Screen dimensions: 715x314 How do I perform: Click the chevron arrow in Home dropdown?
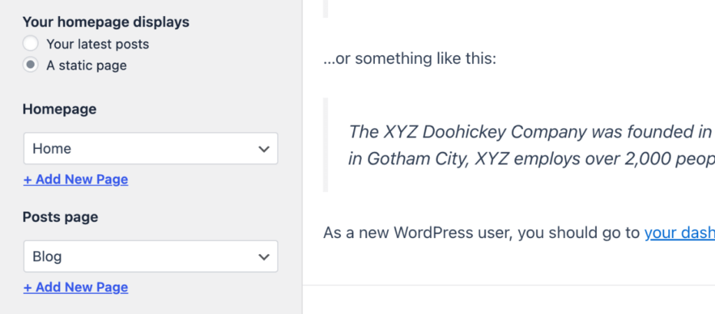click(x=263, y=149)
